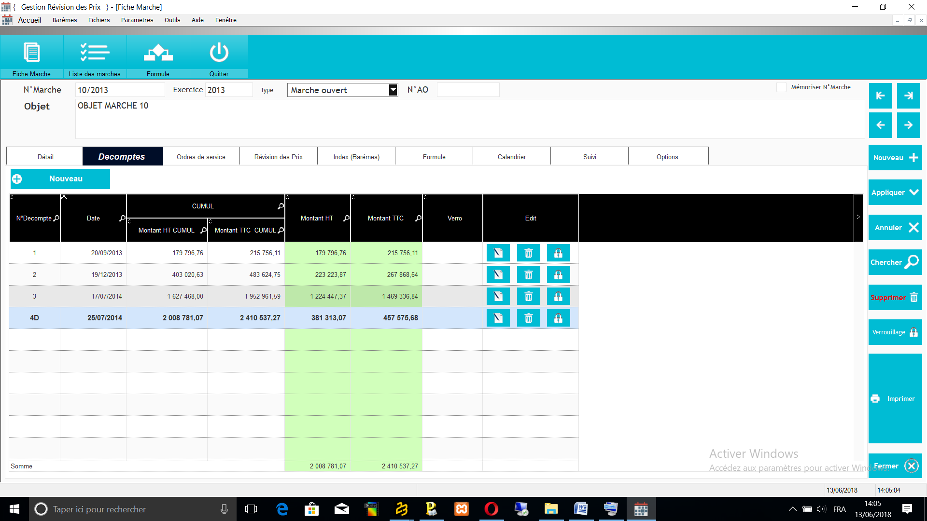
Task: Click the N°AO input field
Action: pyautogui.click(x=468, y=90)
